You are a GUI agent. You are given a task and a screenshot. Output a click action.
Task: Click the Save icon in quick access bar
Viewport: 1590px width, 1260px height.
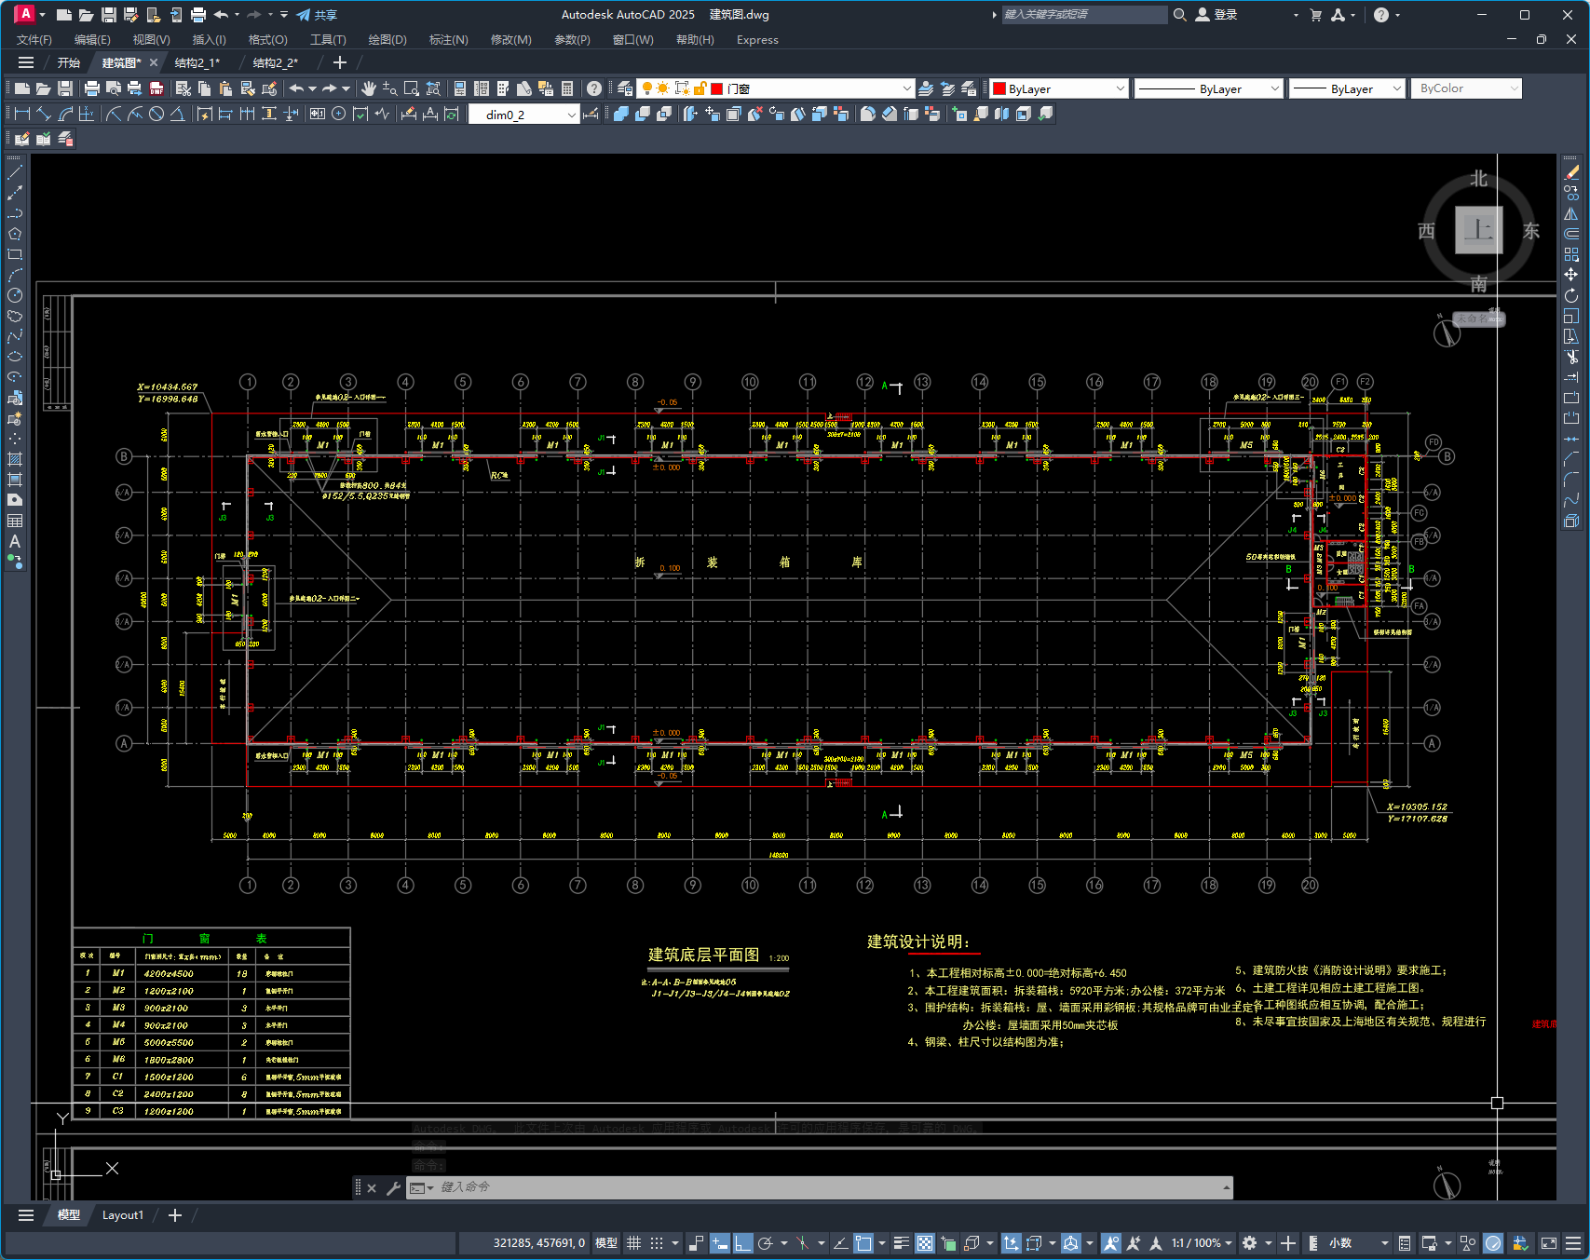click(x=109, y=15)
